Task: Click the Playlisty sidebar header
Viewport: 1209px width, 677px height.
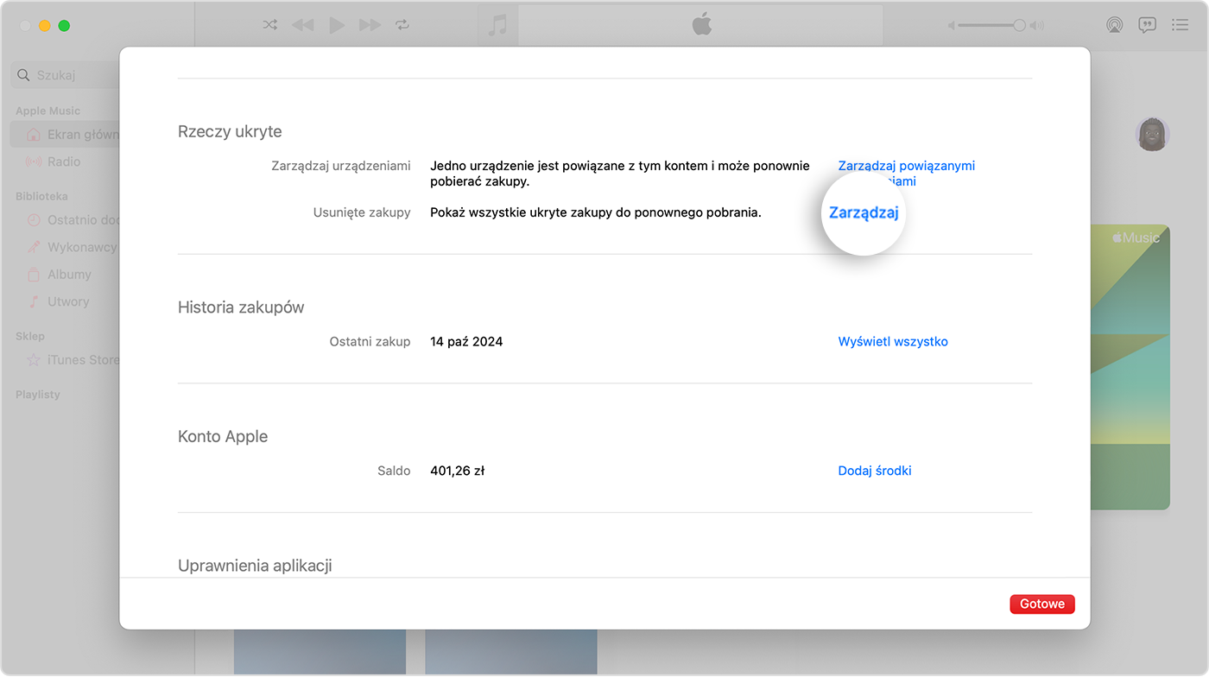Action: point(38,395)
